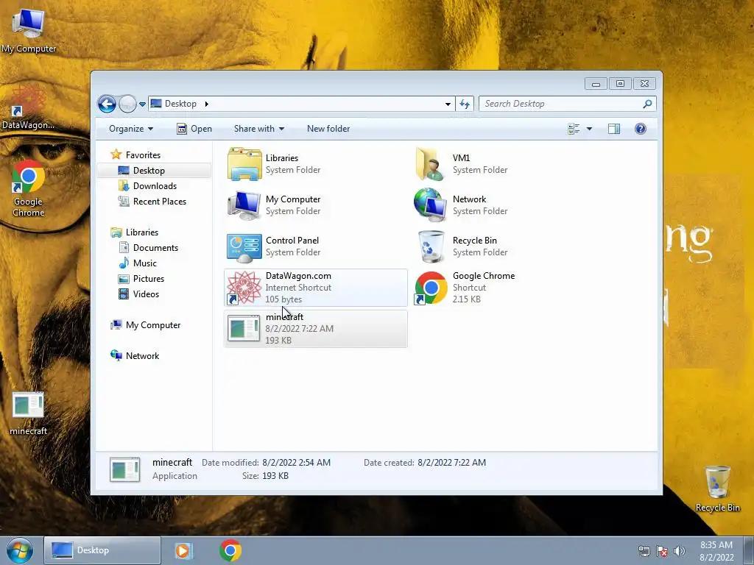Image resolution: width=754 pixels, height=565 pixels.
Task: Select the Libraries folder icon in file list
Action: point(244,164)
